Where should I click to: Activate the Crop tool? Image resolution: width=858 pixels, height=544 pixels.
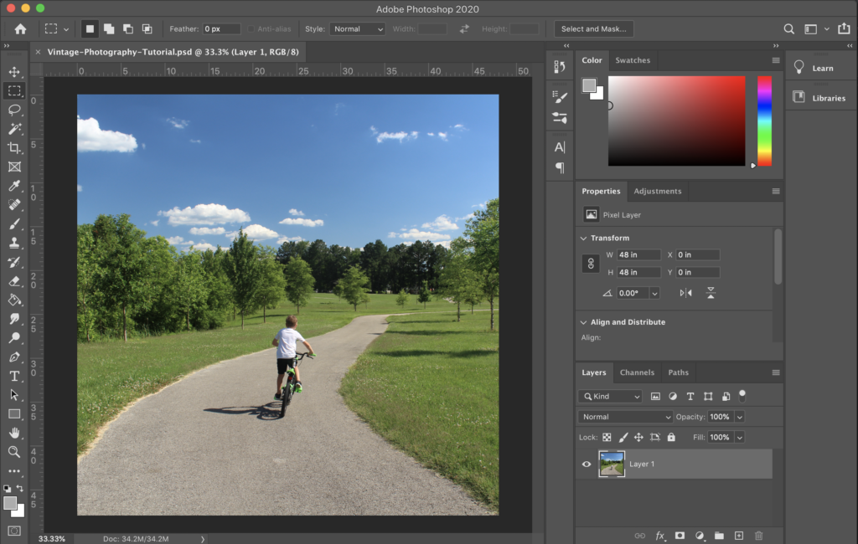[14, 148]
